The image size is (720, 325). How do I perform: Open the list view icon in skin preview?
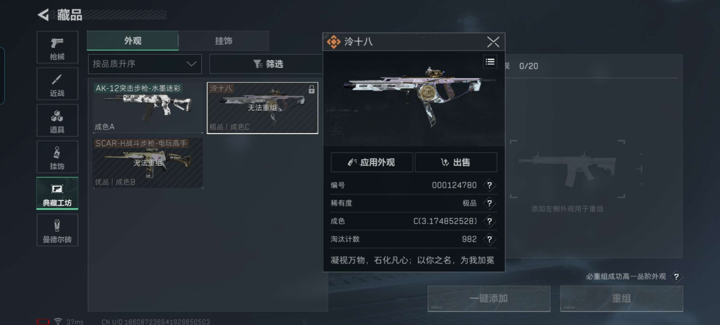pyautogui.click(x=490, y=62)
